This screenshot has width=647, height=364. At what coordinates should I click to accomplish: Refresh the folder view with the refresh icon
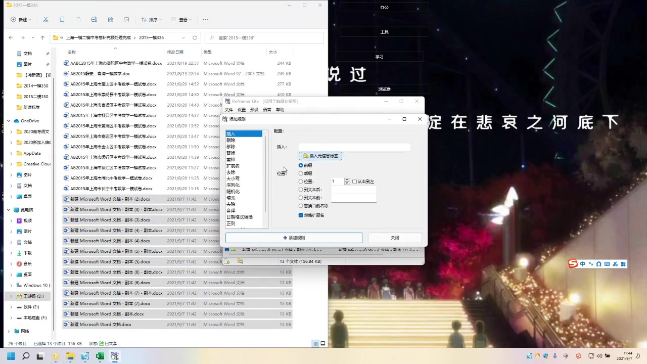coord(195,37)
